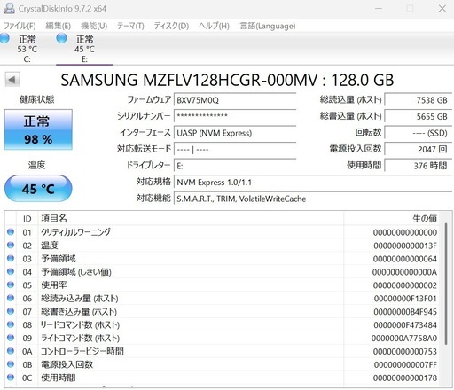Select the ライトコマンド数 (ホスト) attribute name
The image size is (454, 390).
[x=80, y=338]
